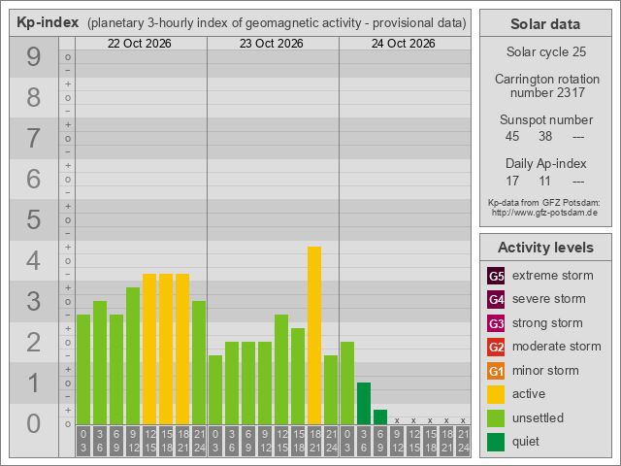
Task: Click the 22 Oct 21-24 green bar
Action: pyautogui.click(x=199, y=362)
